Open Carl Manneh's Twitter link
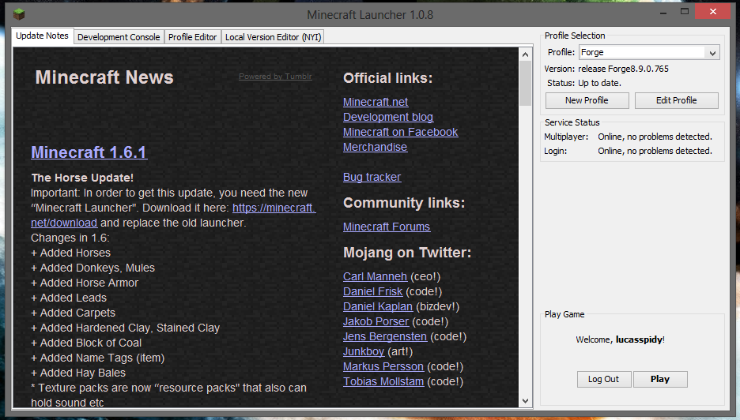Viewport: 740px width, 420px height. pyautogui.click(x=375, y=276)
